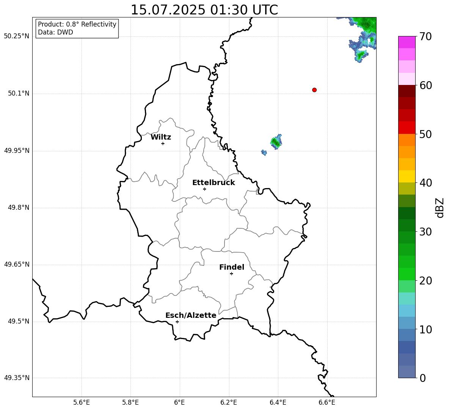Click the red dot marker on the map
The height and width of the screenshot is (410, 449).
click(x=314, y=90)
